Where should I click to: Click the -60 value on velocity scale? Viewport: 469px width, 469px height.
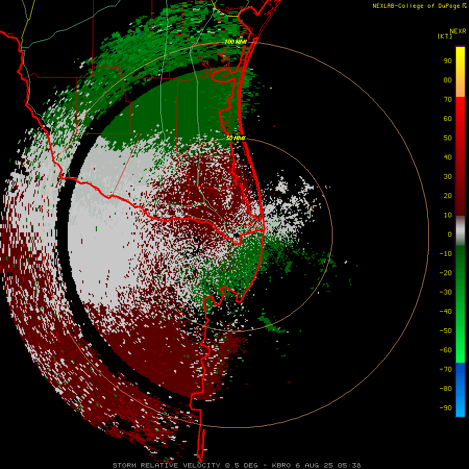click(x=446, y=350)
